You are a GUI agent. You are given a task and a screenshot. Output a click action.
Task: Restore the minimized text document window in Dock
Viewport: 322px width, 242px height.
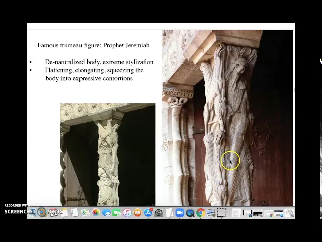(x=236, y=213)
